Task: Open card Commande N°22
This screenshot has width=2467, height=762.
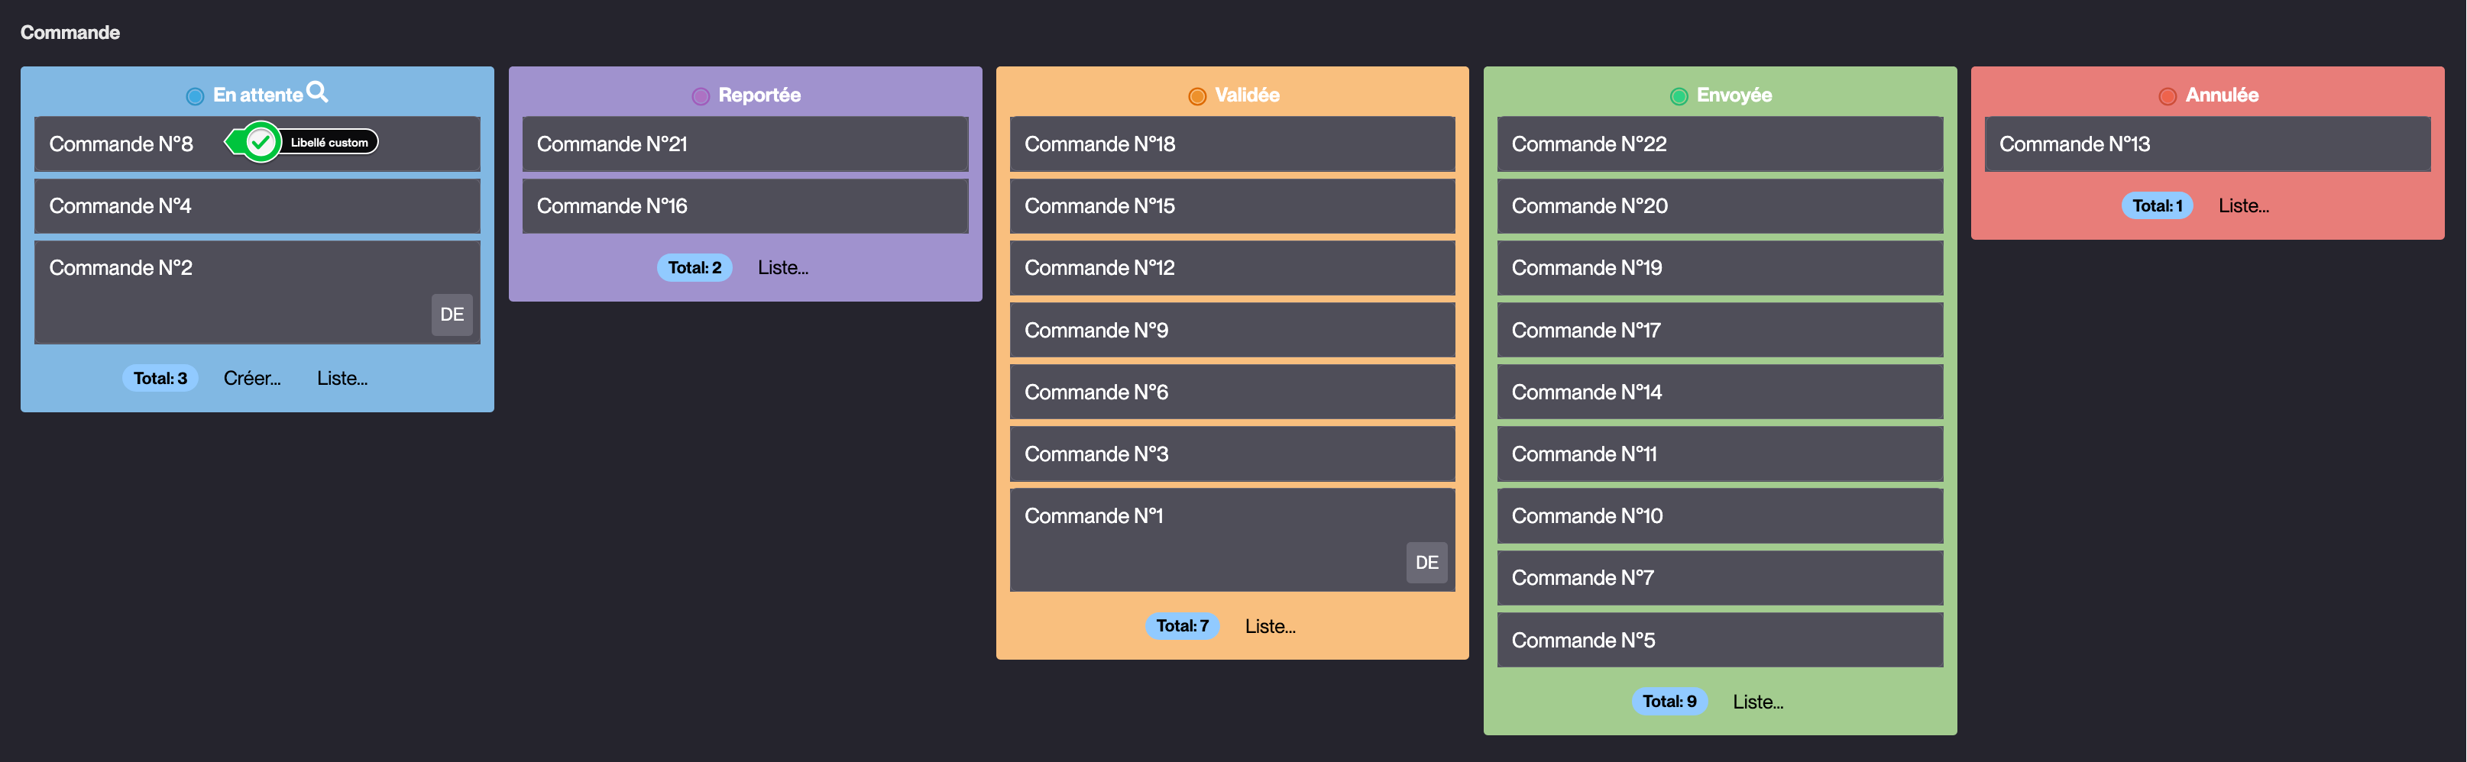Action: click(x=1720, y=144)
